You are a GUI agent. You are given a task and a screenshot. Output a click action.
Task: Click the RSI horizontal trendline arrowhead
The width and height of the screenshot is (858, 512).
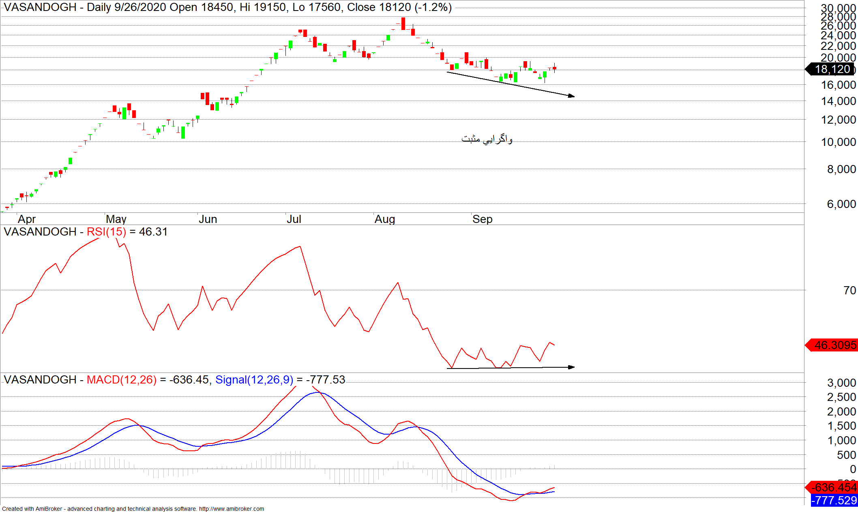point(572,367)
